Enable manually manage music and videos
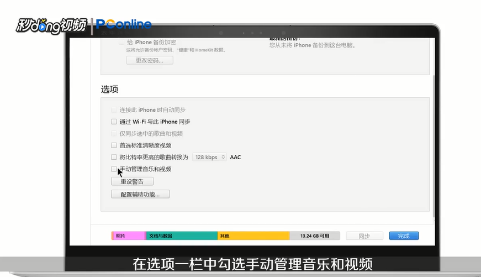481x277 pixels. [x=114, y=169]
